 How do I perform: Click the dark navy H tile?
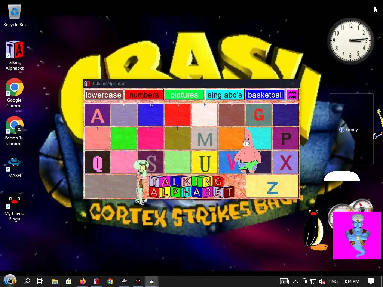tap(285, 114)
